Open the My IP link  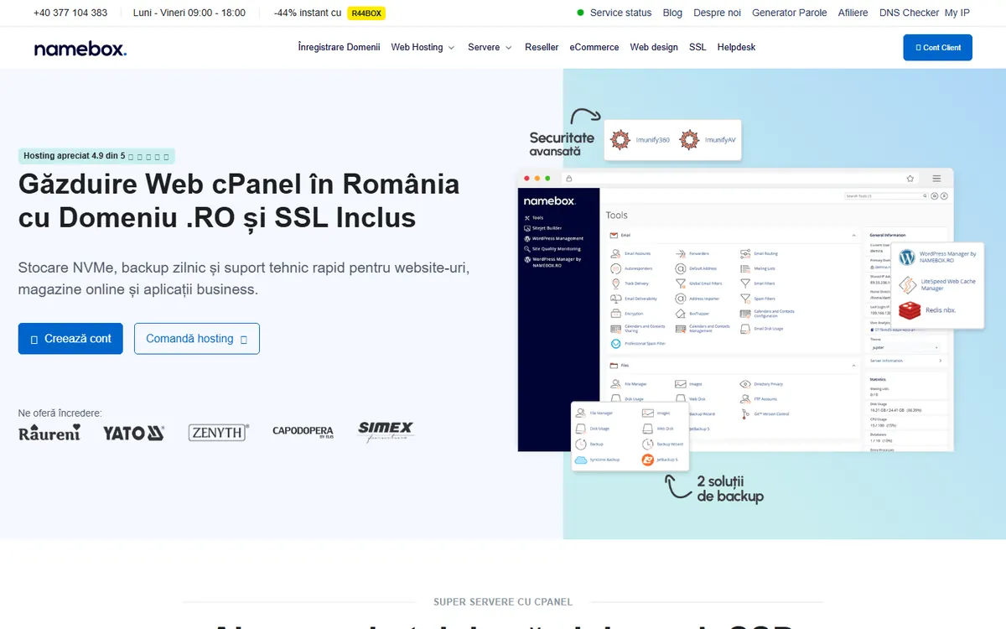click(957, 13)
